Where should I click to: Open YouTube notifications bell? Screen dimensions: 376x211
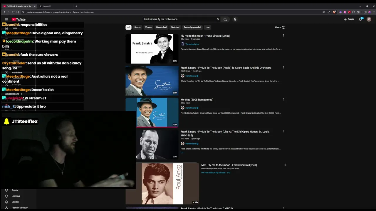360,19
